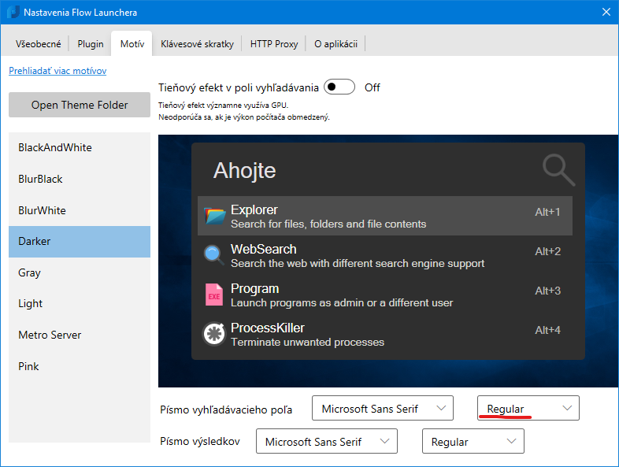
Task: Click the large search magnifier icon in preview
Action: (558, 170)
